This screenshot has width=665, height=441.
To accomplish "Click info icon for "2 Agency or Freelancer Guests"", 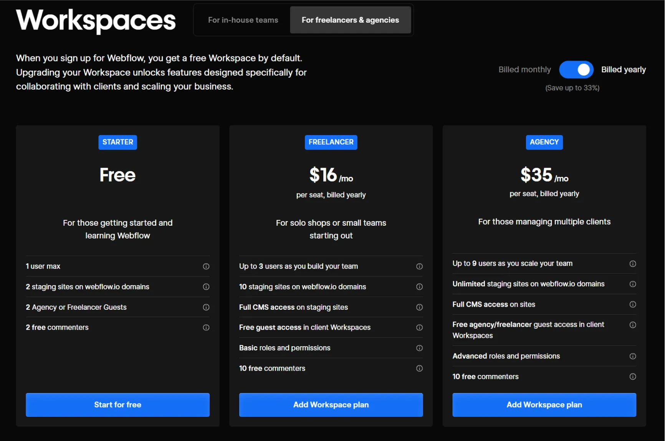I will pos(206,307).
